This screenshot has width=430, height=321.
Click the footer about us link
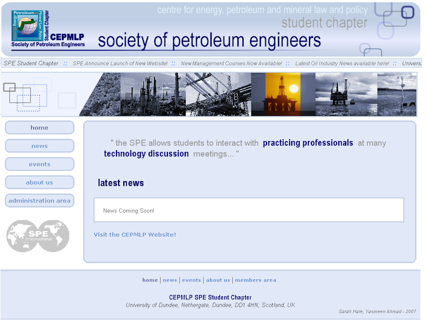coord(218,280)
